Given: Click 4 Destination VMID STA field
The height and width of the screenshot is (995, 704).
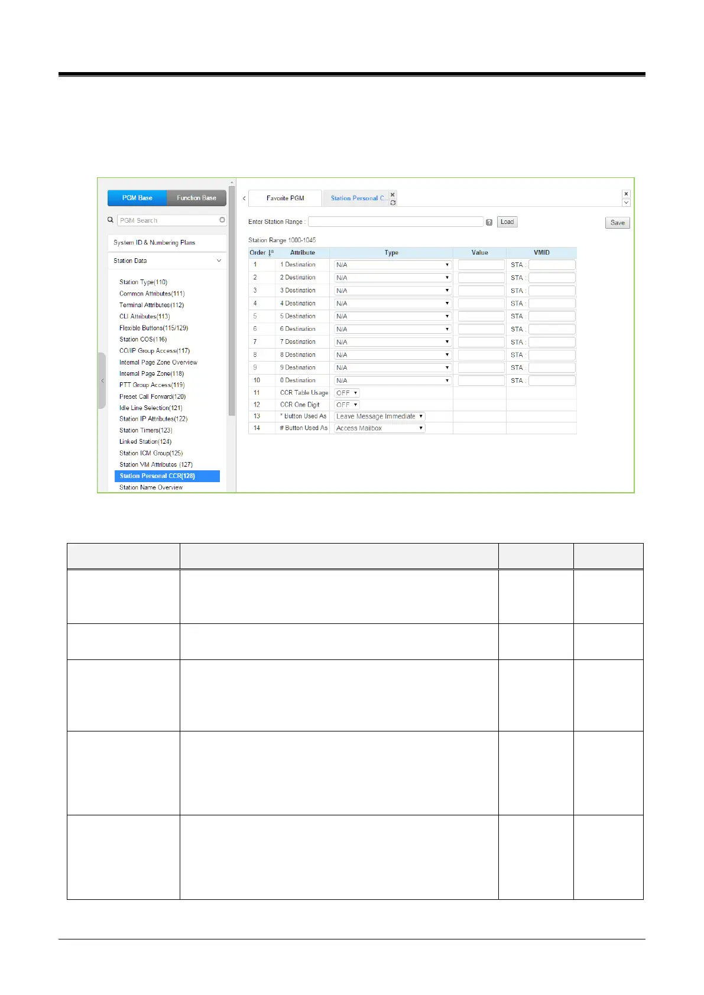Looking at the screenshot, I should (551, 304).
